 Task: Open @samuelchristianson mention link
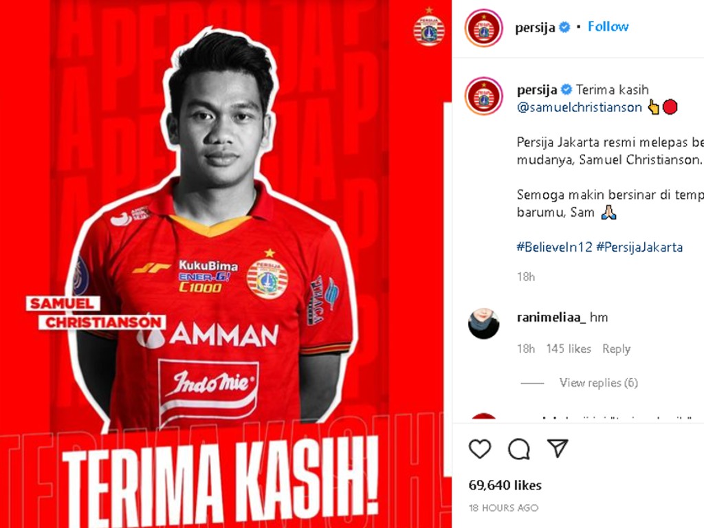(x=580, y=107)
